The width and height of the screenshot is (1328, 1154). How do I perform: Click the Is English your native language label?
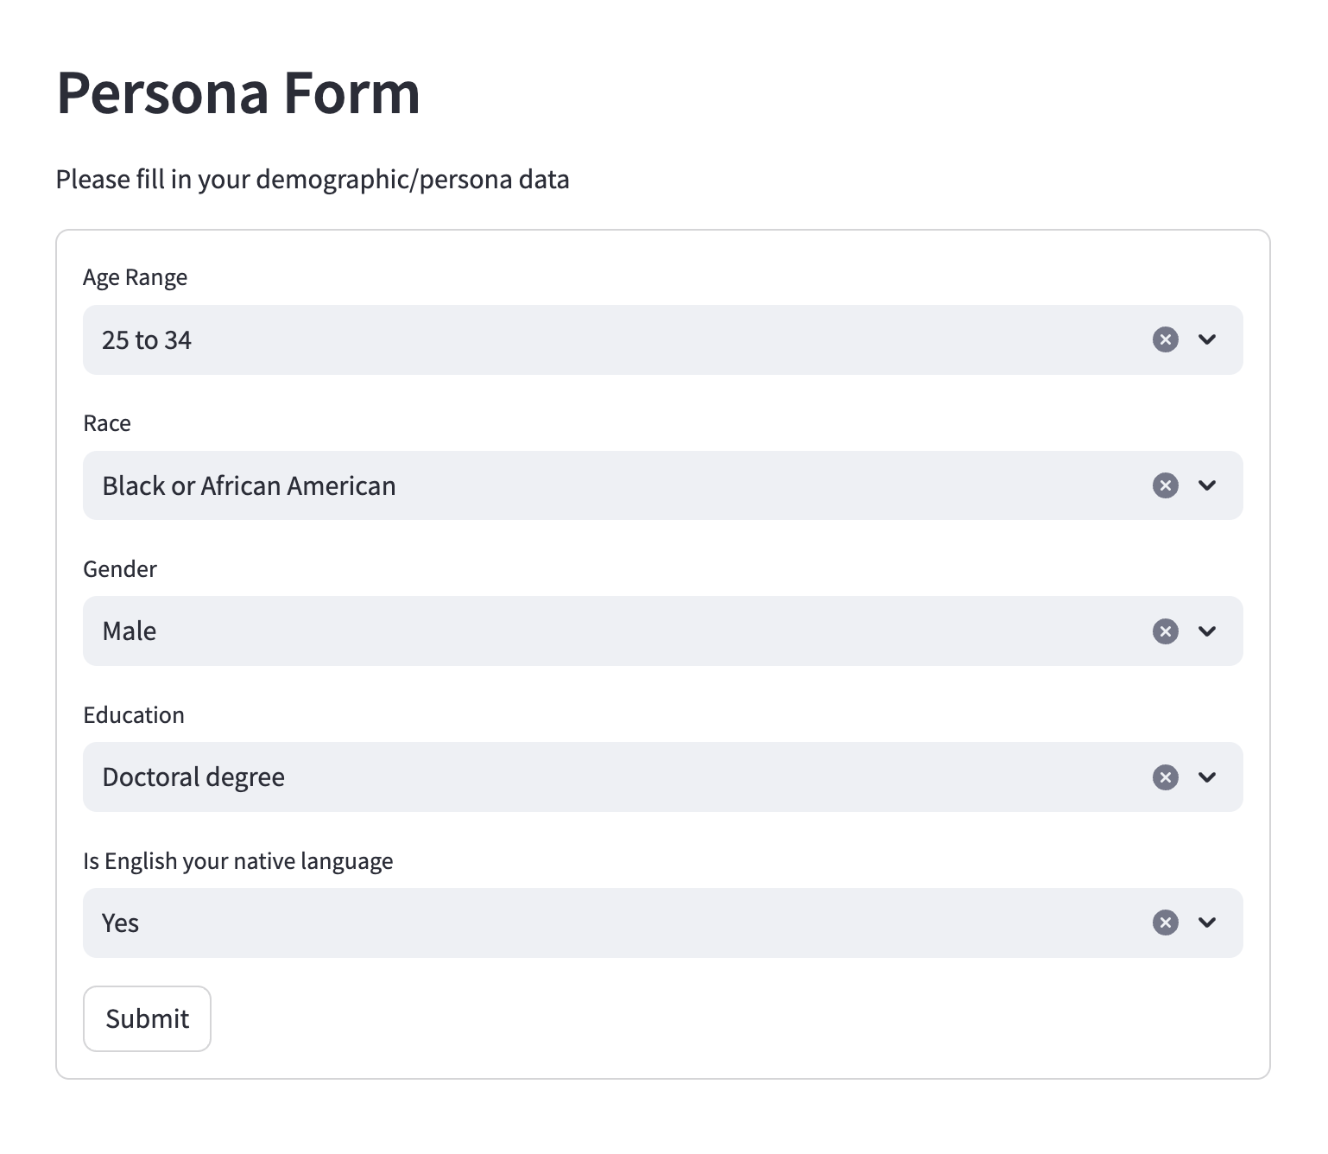point(238,862)
